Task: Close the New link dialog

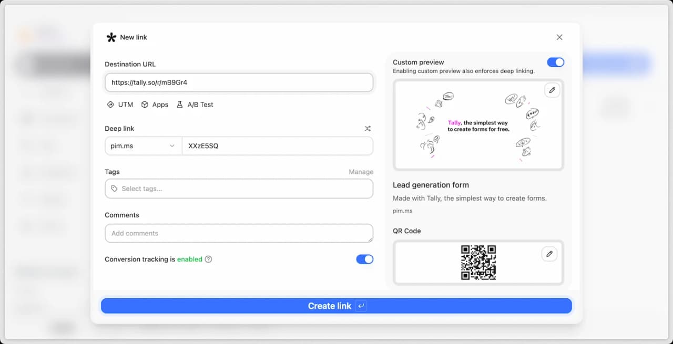Action: pyautogui.click(x=559, y=37)
